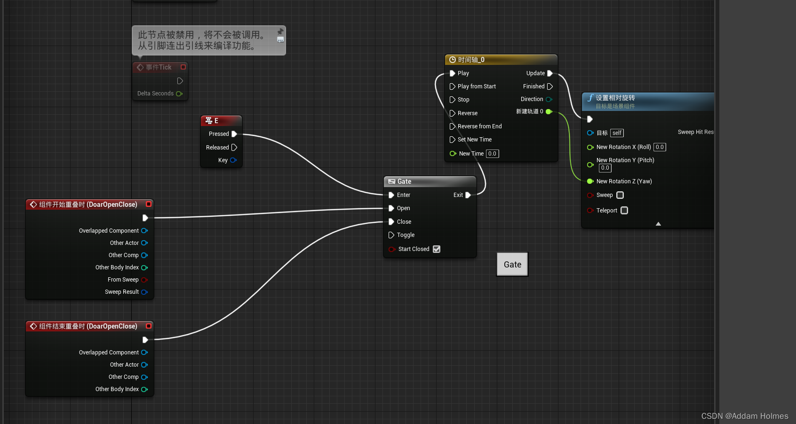Screen dimensions: 796x424
Task: Click the clock icon on 时间轴_0 node
Action: click(x=453, y=60)
